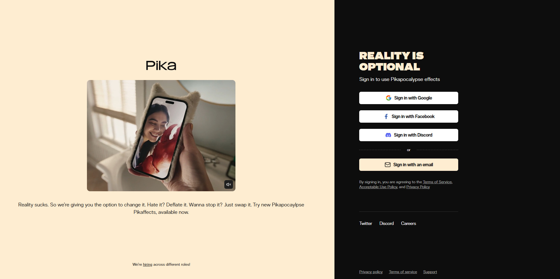The width and height of the screenshot is (560, 279).
Task: Open the Twitter link
Action: pos(366,223)
